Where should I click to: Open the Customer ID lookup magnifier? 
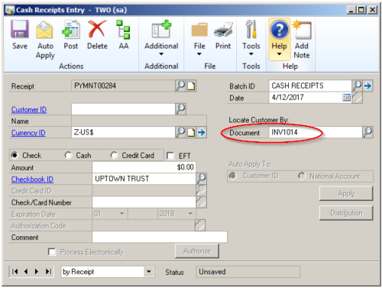pyautogui.click(x=180, y=109)
